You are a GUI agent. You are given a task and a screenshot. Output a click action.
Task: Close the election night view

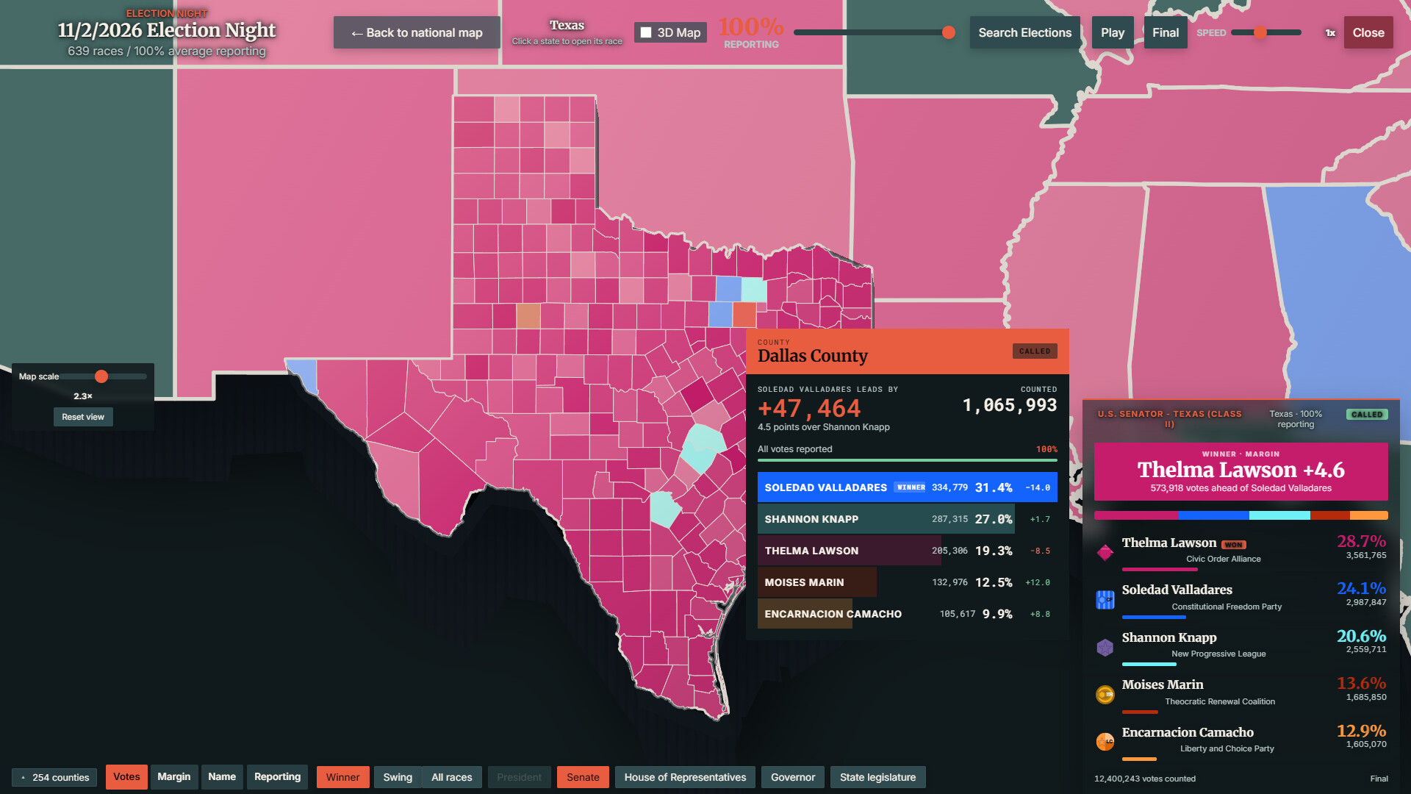click(1368, 32)
